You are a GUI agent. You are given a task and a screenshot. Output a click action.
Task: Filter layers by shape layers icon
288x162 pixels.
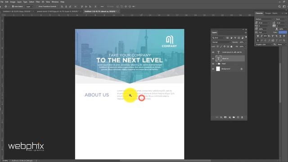(239, 38)
